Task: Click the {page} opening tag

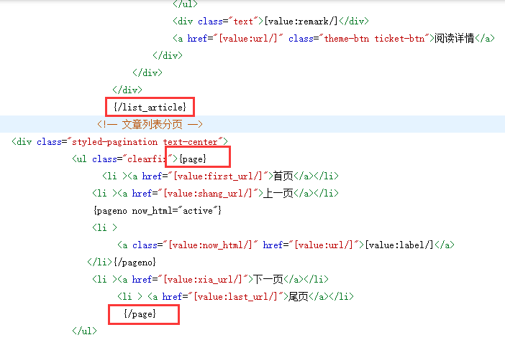Action: [x=193, y=159]
